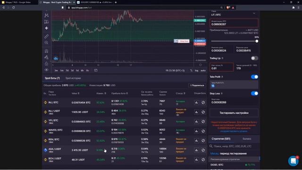Image resolution: width=302 pixels, height=170 pixels.
Task: Select the ADA / USDT bot row name
Action: (x=55, y=149)
